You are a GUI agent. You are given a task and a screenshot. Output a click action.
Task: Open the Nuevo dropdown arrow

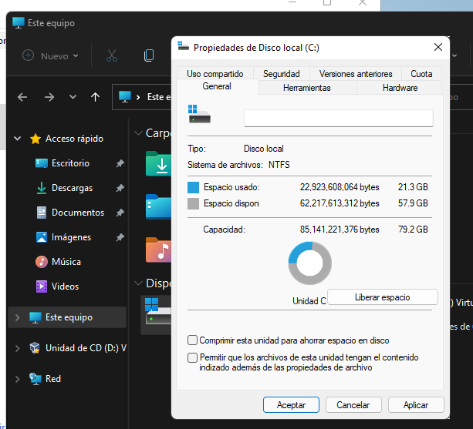point(76,55)
